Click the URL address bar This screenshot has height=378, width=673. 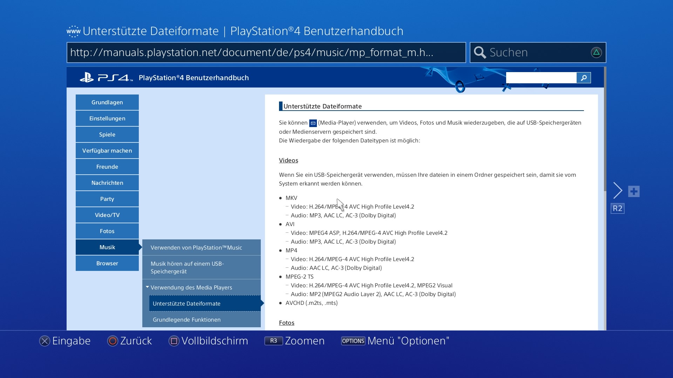point(266,52)
